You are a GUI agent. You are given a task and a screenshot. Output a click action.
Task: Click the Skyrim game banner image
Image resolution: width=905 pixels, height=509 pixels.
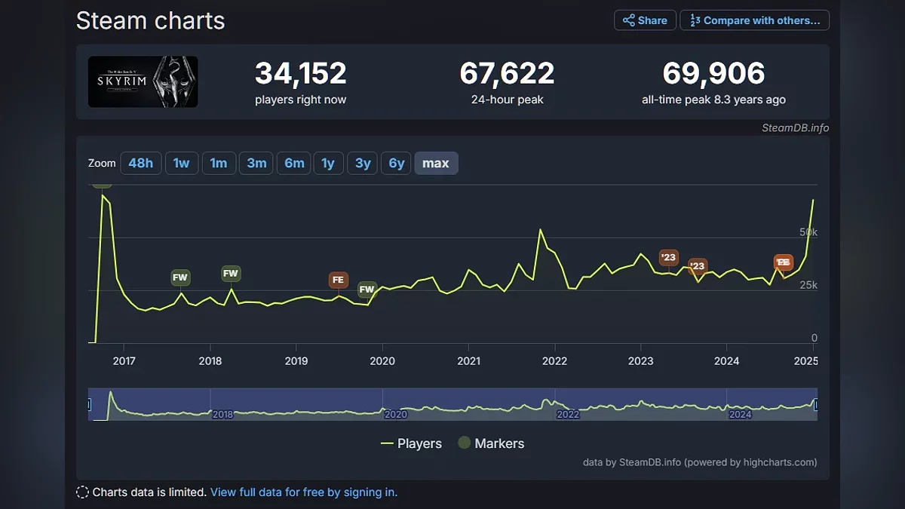tap(143, 81)
